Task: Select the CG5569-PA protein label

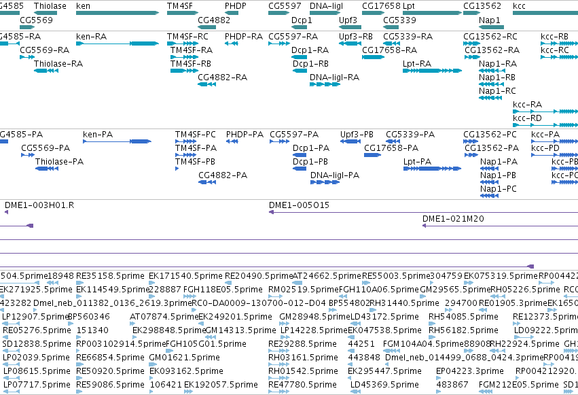Action: pyautogui.click(x=46, y=148)
